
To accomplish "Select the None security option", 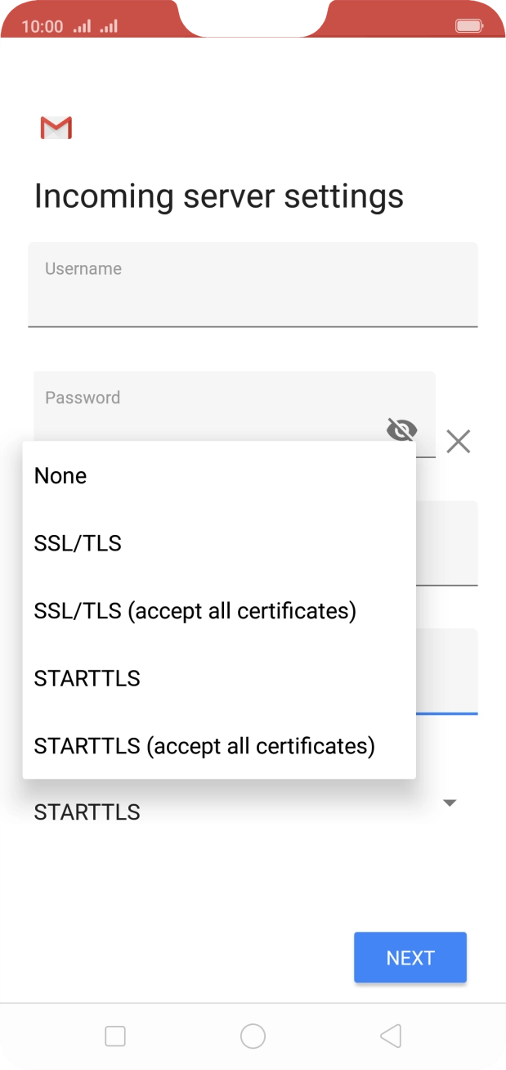I will (60, 475).
